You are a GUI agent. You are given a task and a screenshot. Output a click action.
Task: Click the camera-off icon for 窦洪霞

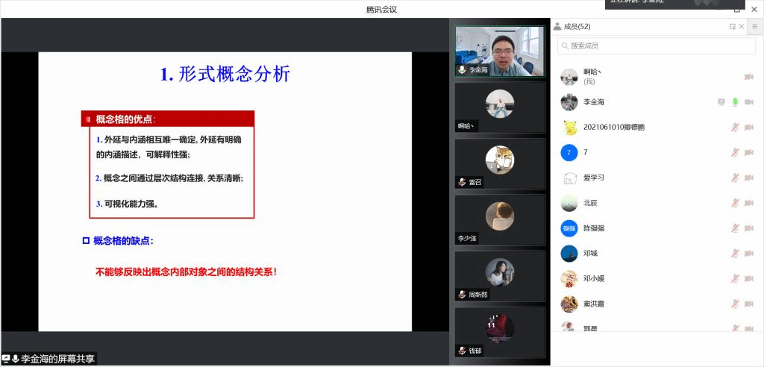coord(748,304)
